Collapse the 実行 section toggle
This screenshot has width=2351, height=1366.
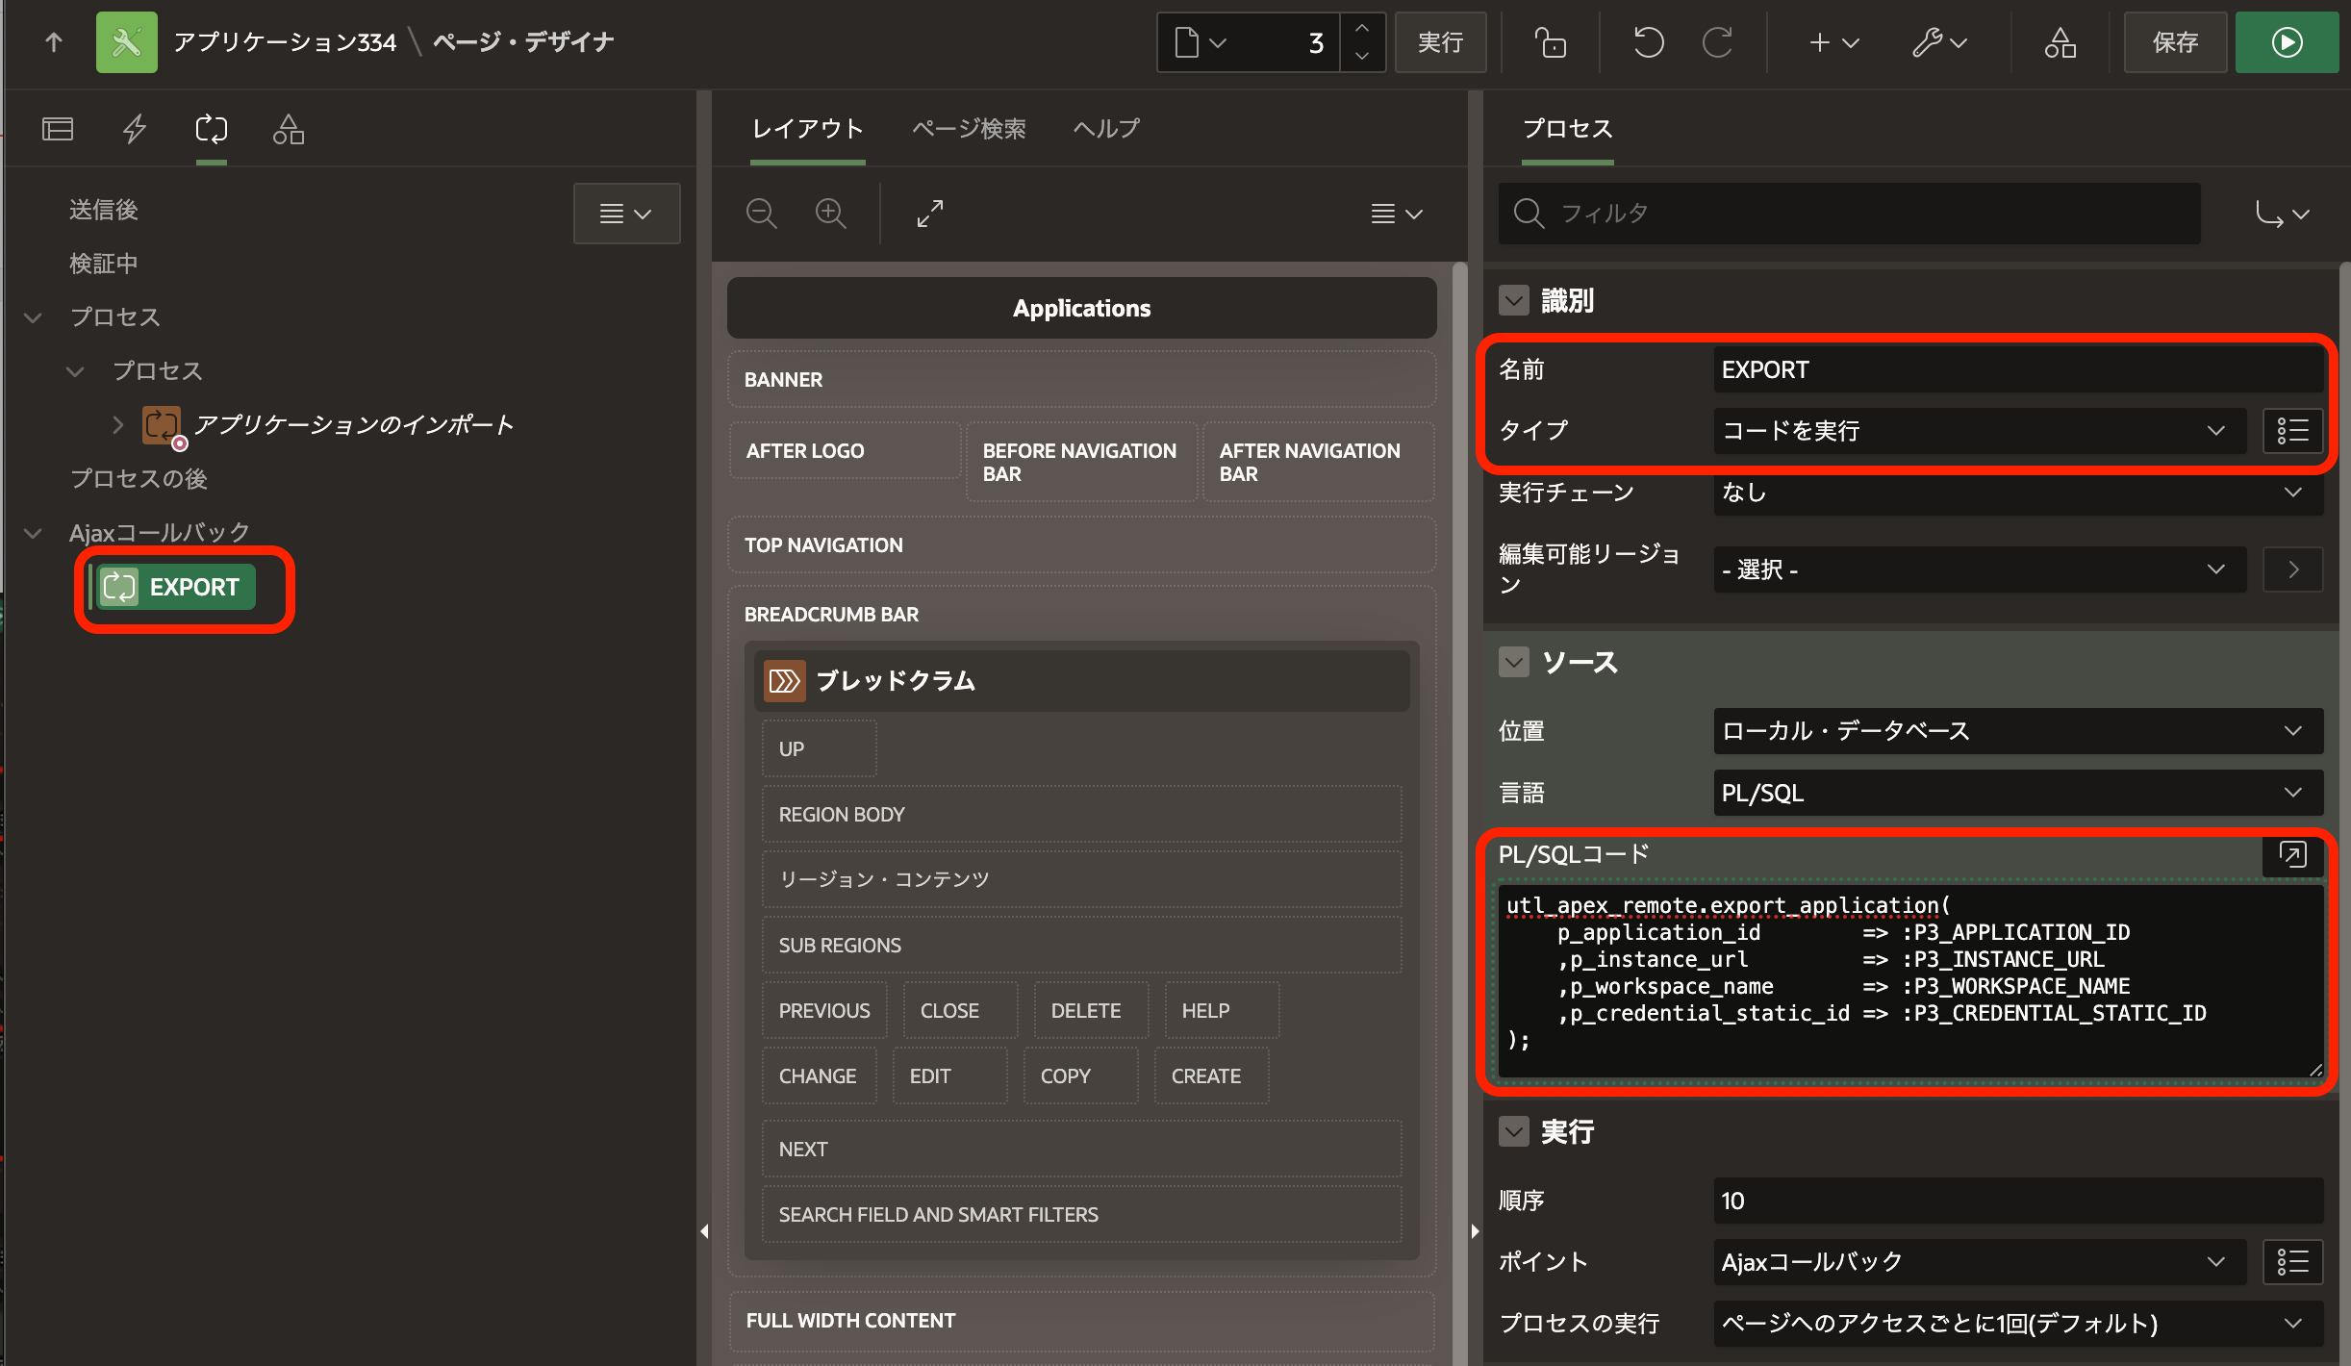coord(1514,1132)
